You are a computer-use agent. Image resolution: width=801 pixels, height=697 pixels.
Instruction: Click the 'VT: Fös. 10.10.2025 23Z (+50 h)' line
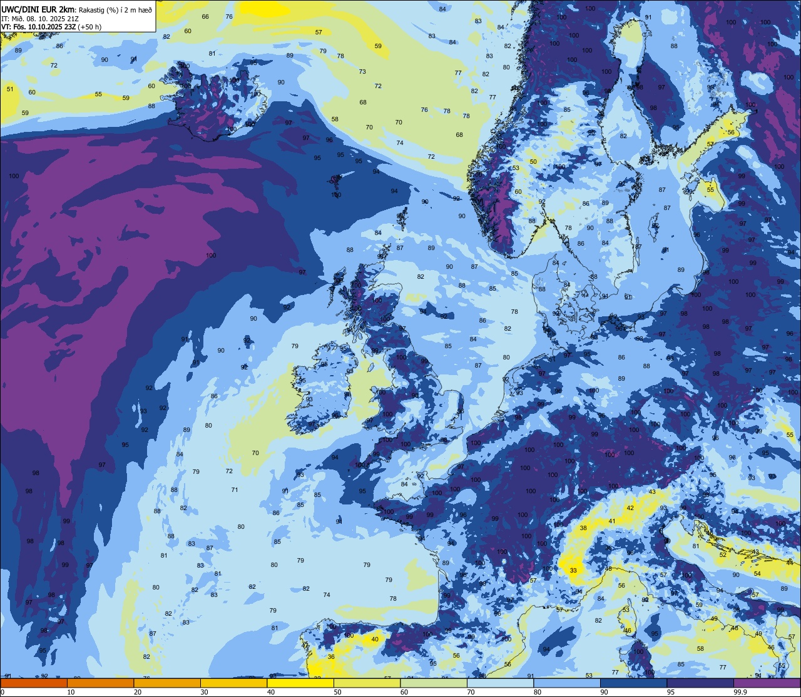click(x=51, y=27)
